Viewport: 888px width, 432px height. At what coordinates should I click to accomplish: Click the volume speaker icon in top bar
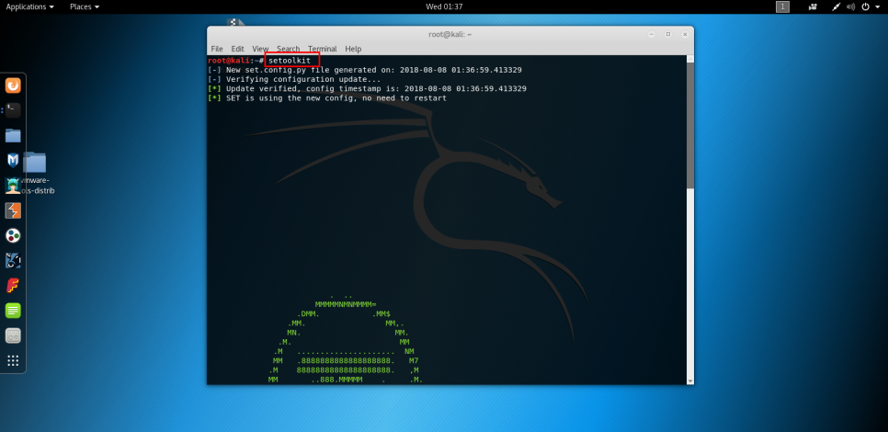pos(850,6)
